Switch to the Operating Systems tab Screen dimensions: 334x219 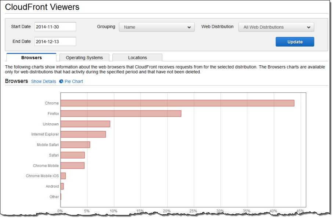[x=84, y=58]
